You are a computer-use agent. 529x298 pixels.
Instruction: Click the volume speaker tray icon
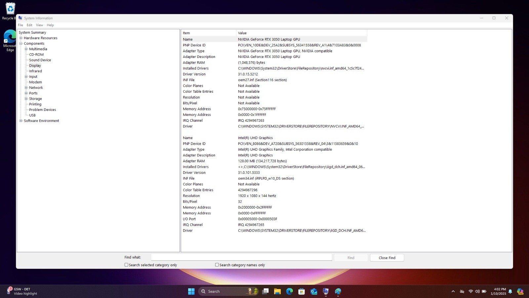click(477, 291)
